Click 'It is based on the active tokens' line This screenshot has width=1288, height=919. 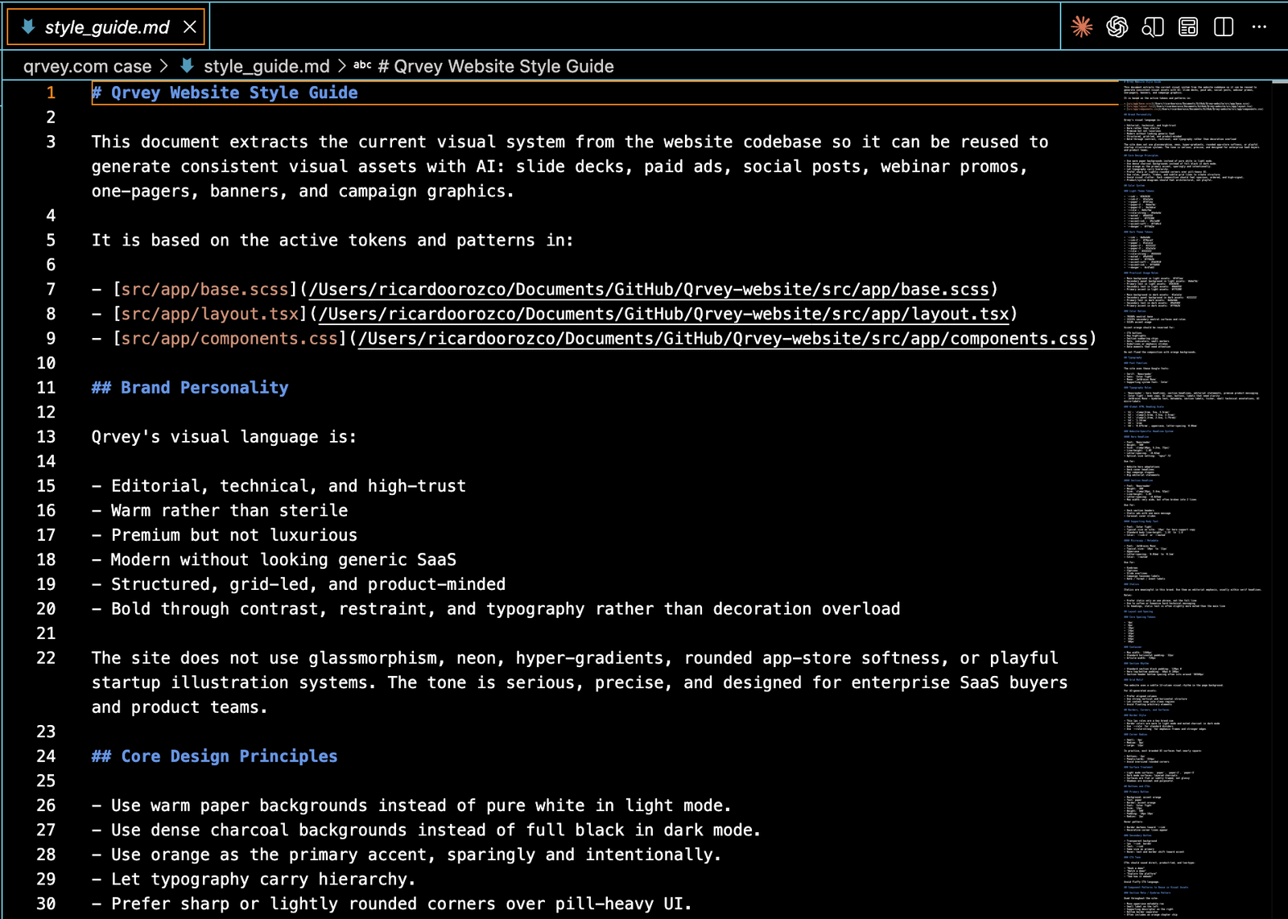pos(332,241)
